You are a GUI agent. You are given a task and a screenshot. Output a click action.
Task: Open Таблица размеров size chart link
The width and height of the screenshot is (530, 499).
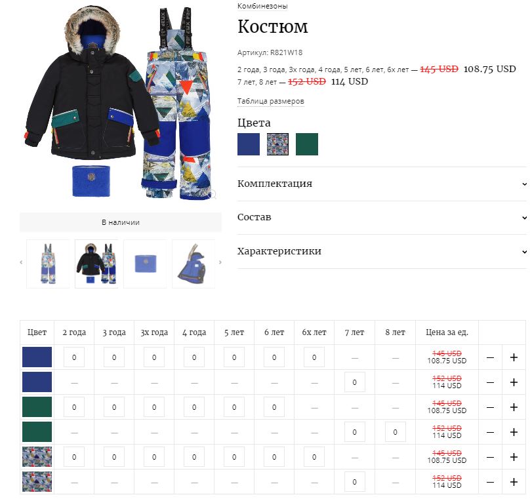coord(270,101)
